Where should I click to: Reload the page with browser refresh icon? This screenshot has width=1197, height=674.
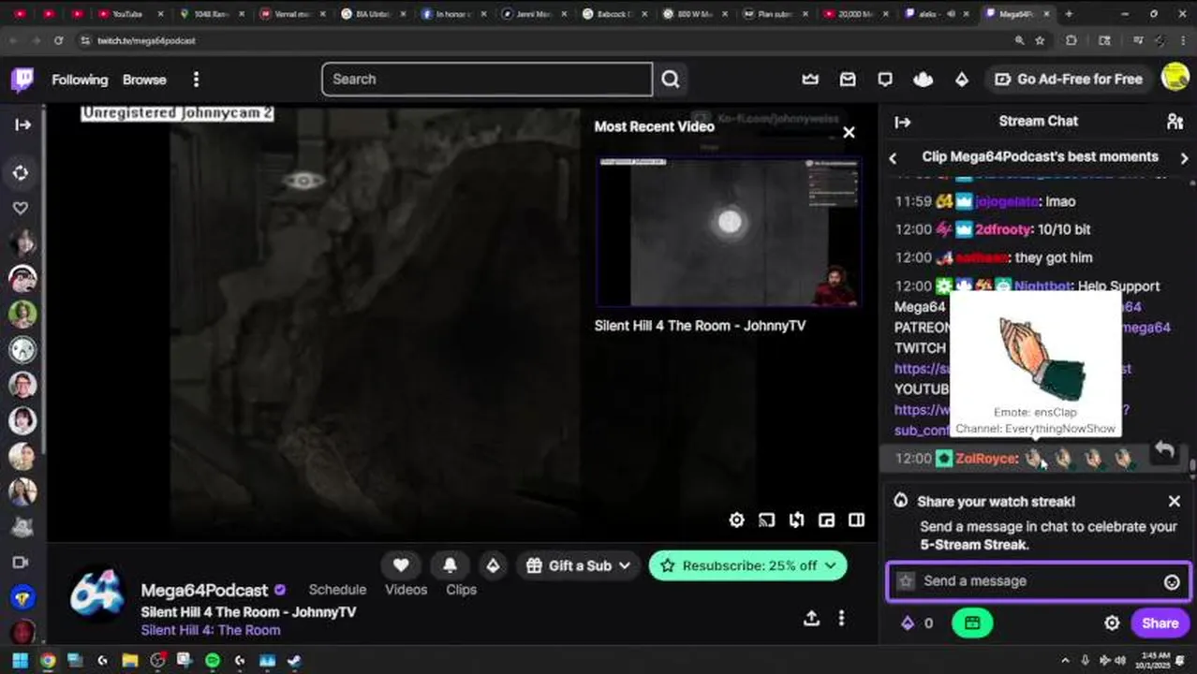tap(58, 41)
